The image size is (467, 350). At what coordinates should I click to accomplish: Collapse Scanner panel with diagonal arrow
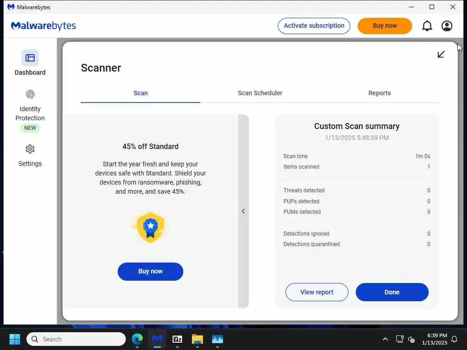click(x=441, y=54)
